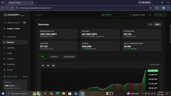Click Create a Ticket button
171x96 pixels.
click(137, 15)
